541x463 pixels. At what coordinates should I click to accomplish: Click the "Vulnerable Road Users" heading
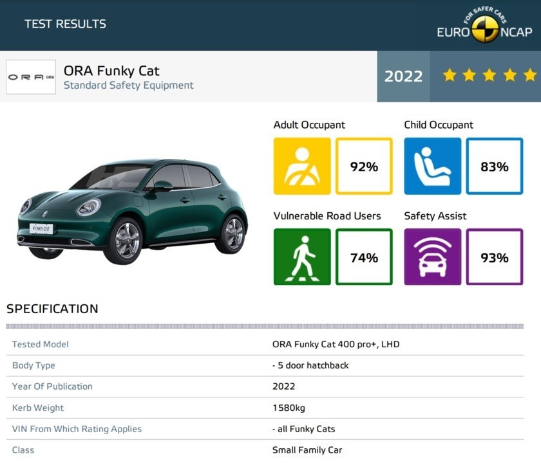point(327,216)
